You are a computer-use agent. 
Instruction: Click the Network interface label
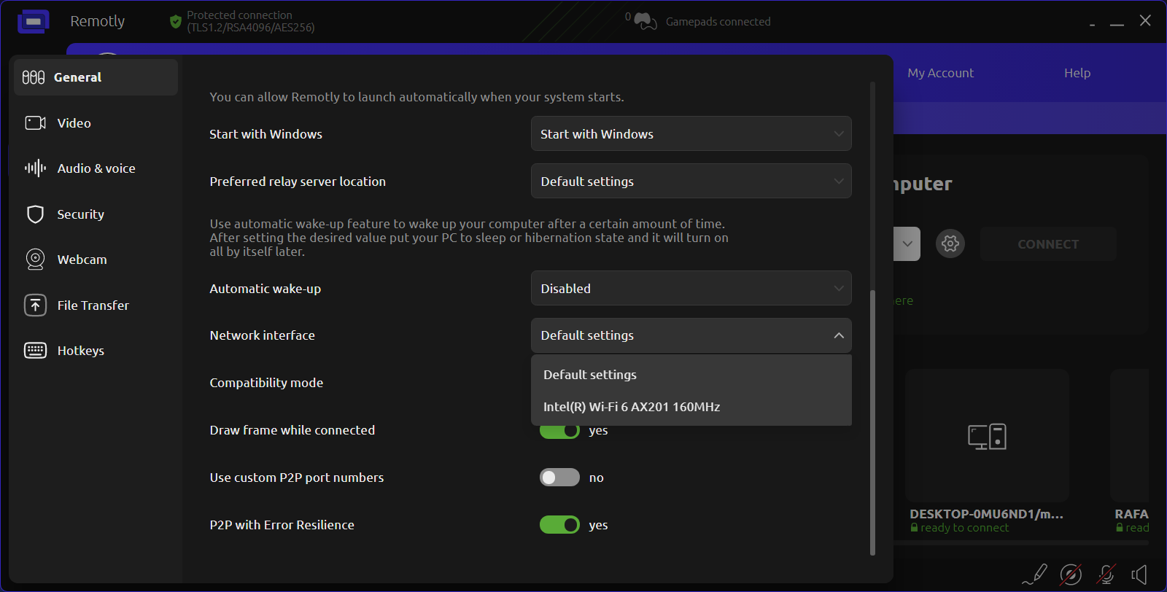click(x=263, y=335)
